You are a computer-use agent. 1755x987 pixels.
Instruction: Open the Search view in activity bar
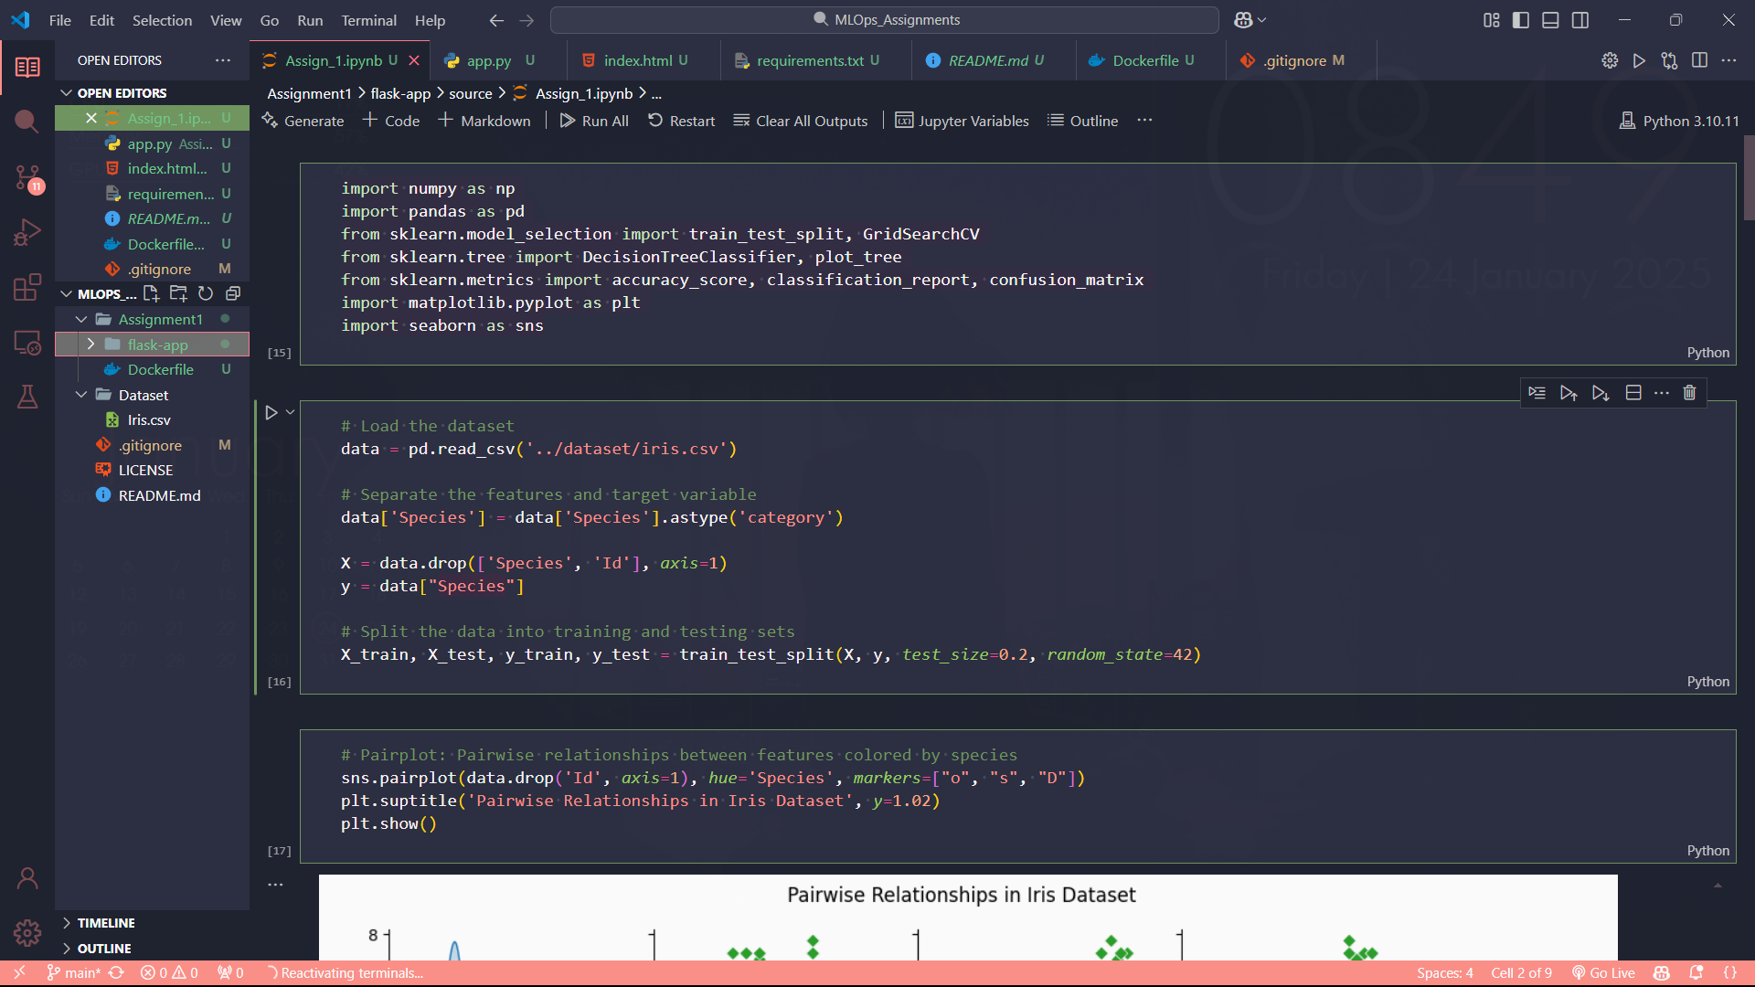pos(27,121)
